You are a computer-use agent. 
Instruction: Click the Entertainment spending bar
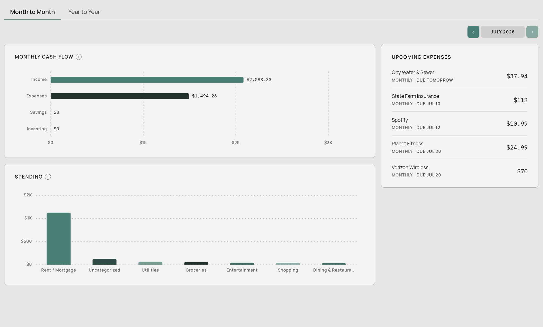coord(242,264)
